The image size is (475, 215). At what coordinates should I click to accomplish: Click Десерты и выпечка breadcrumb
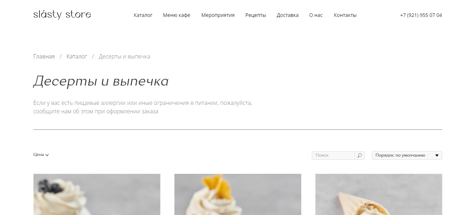point(124,56)
